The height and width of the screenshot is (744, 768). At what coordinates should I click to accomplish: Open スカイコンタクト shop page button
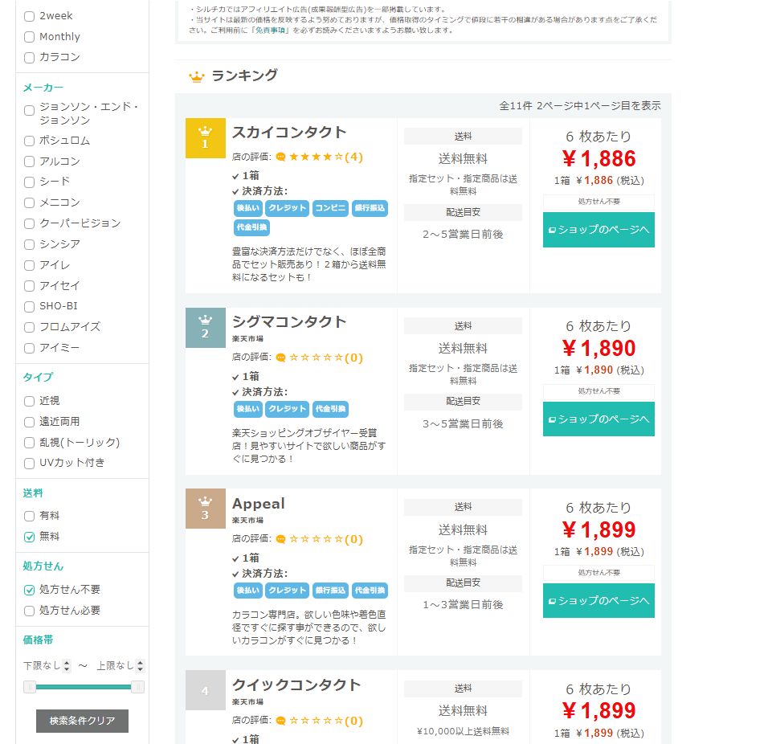(598, 230)
